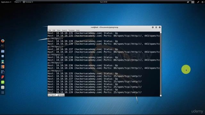Viewport: 205px width, 115px height.
Task: Minimize the terminal window
Action: point(153,27)
